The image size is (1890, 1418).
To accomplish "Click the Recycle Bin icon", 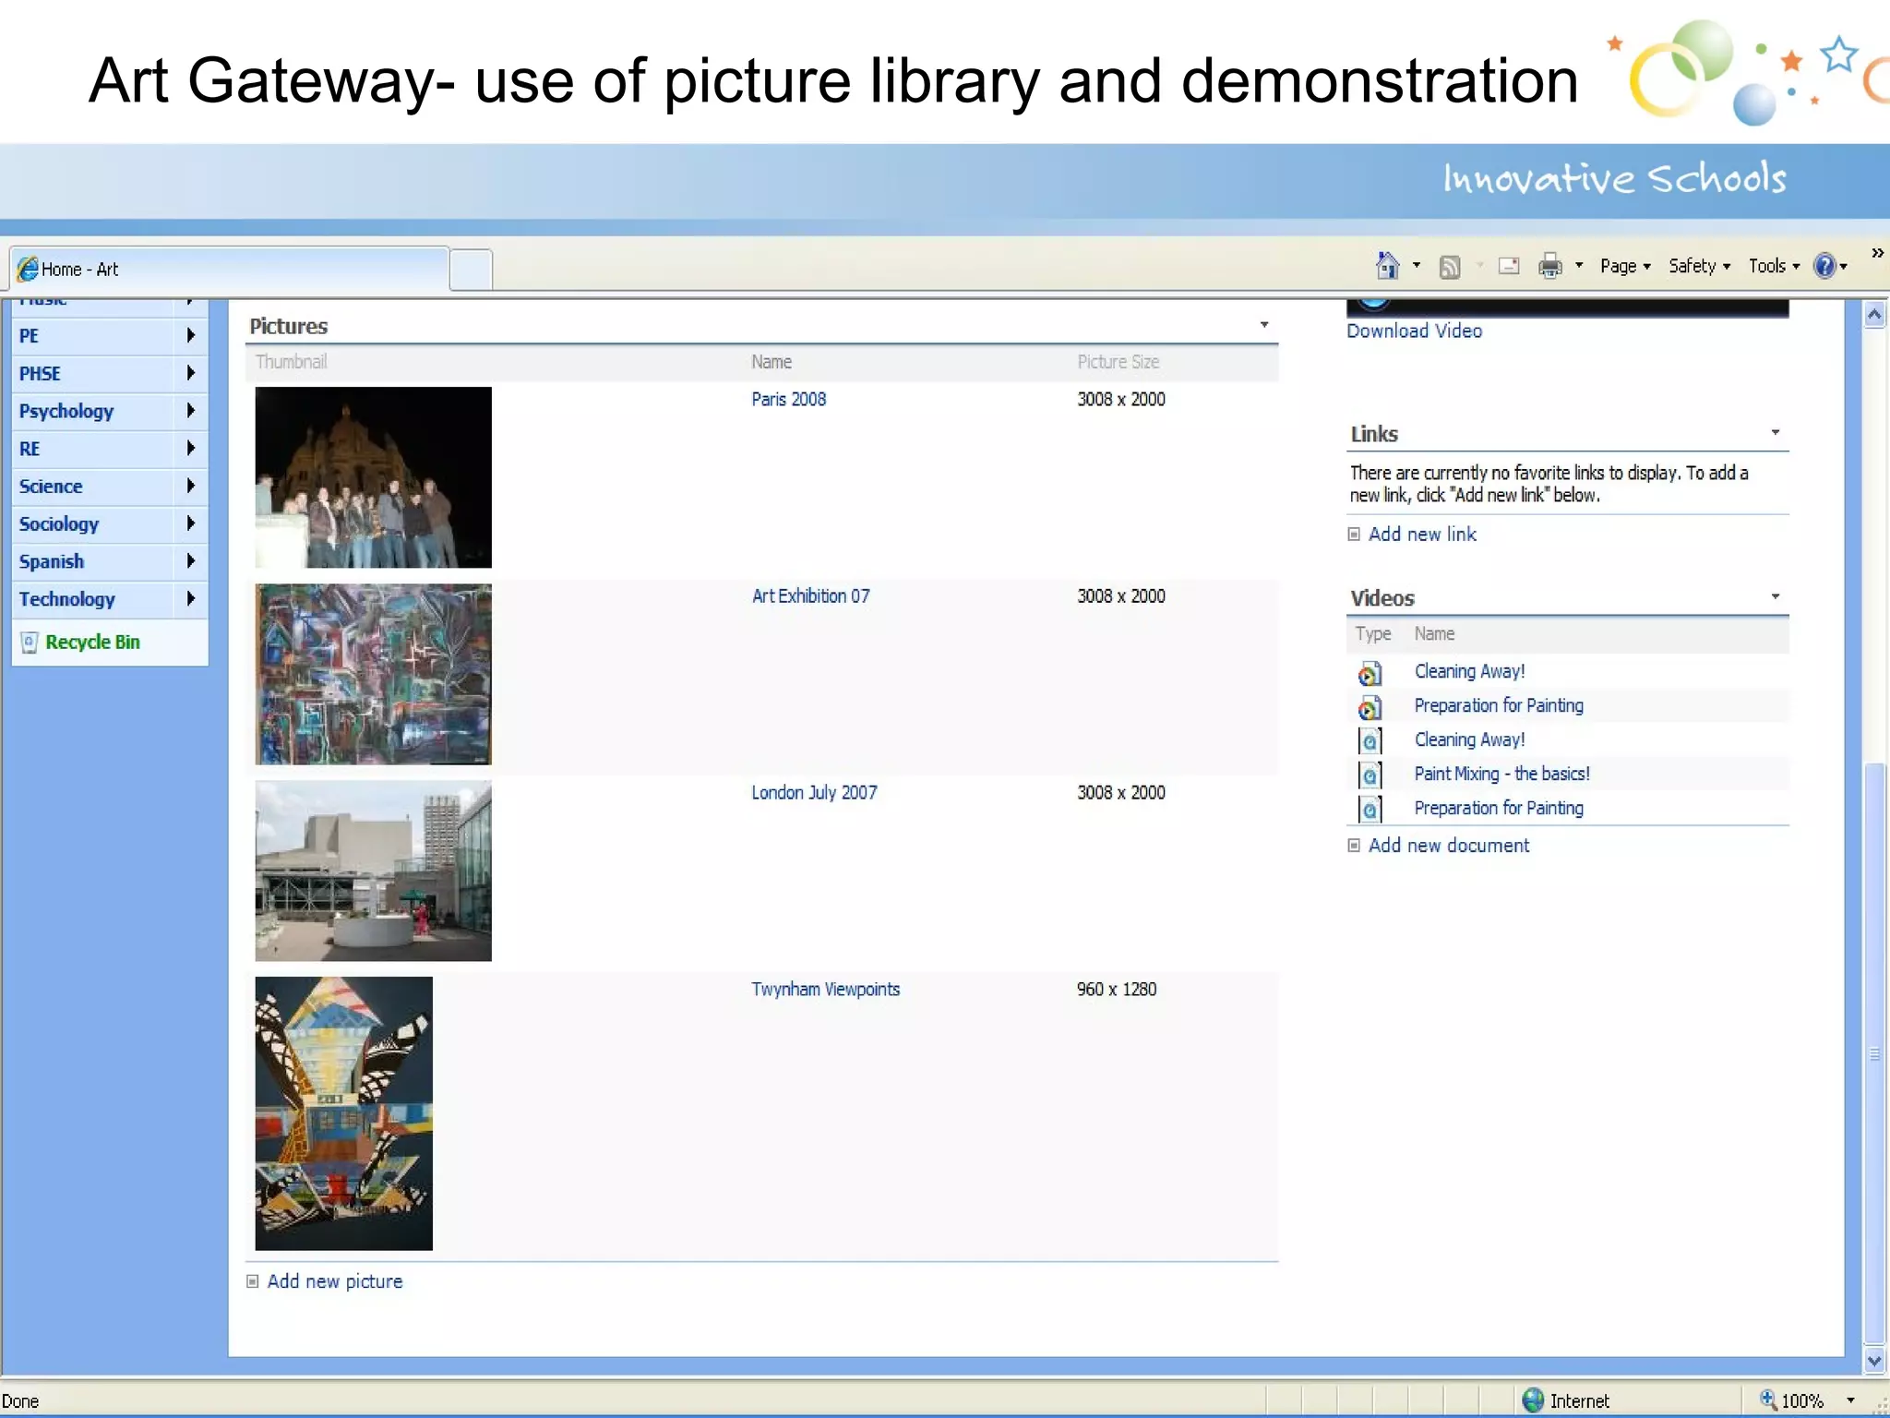I will click(x=30, y=642).
